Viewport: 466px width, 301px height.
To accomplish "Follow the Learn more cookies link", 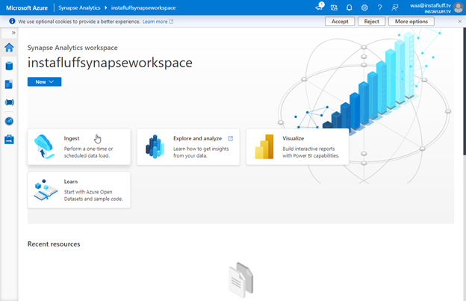I will pos(158,22).
